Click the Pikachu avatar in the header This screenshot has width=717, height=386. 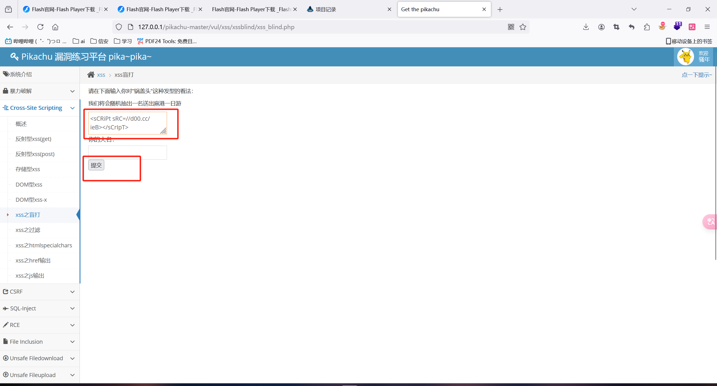point(685,57)
